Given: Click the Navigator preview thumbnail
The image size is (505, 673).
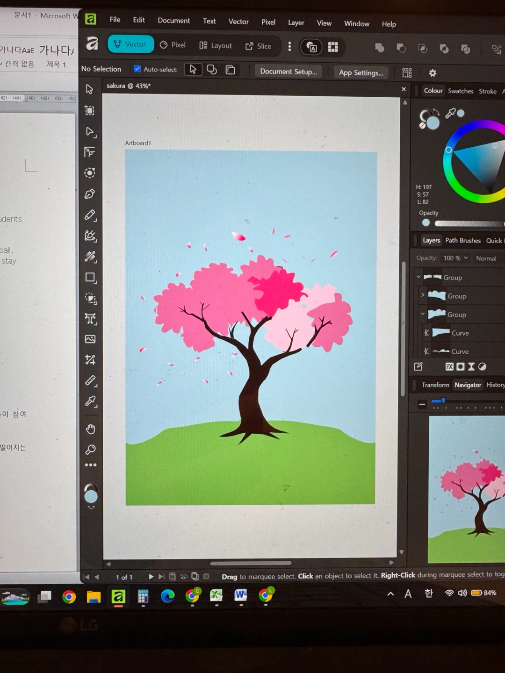Looking at the screenshot, I should [467, 489].
